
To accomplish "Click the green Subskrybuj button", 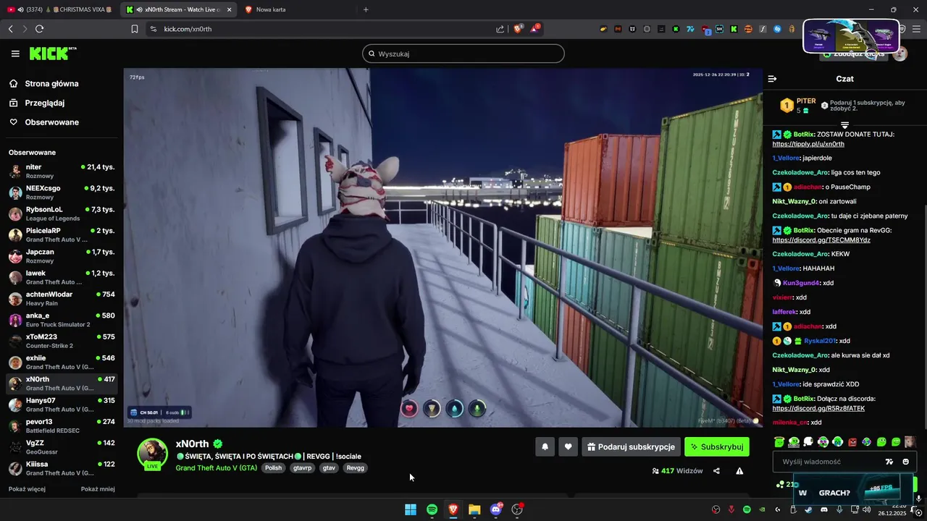I will click(717, 447).
